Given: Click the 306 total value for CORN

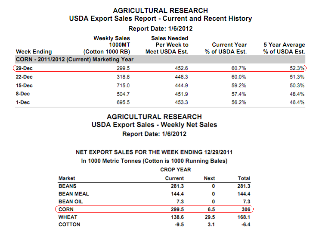Looking at the screenshot, I should (x=246, y=209).
